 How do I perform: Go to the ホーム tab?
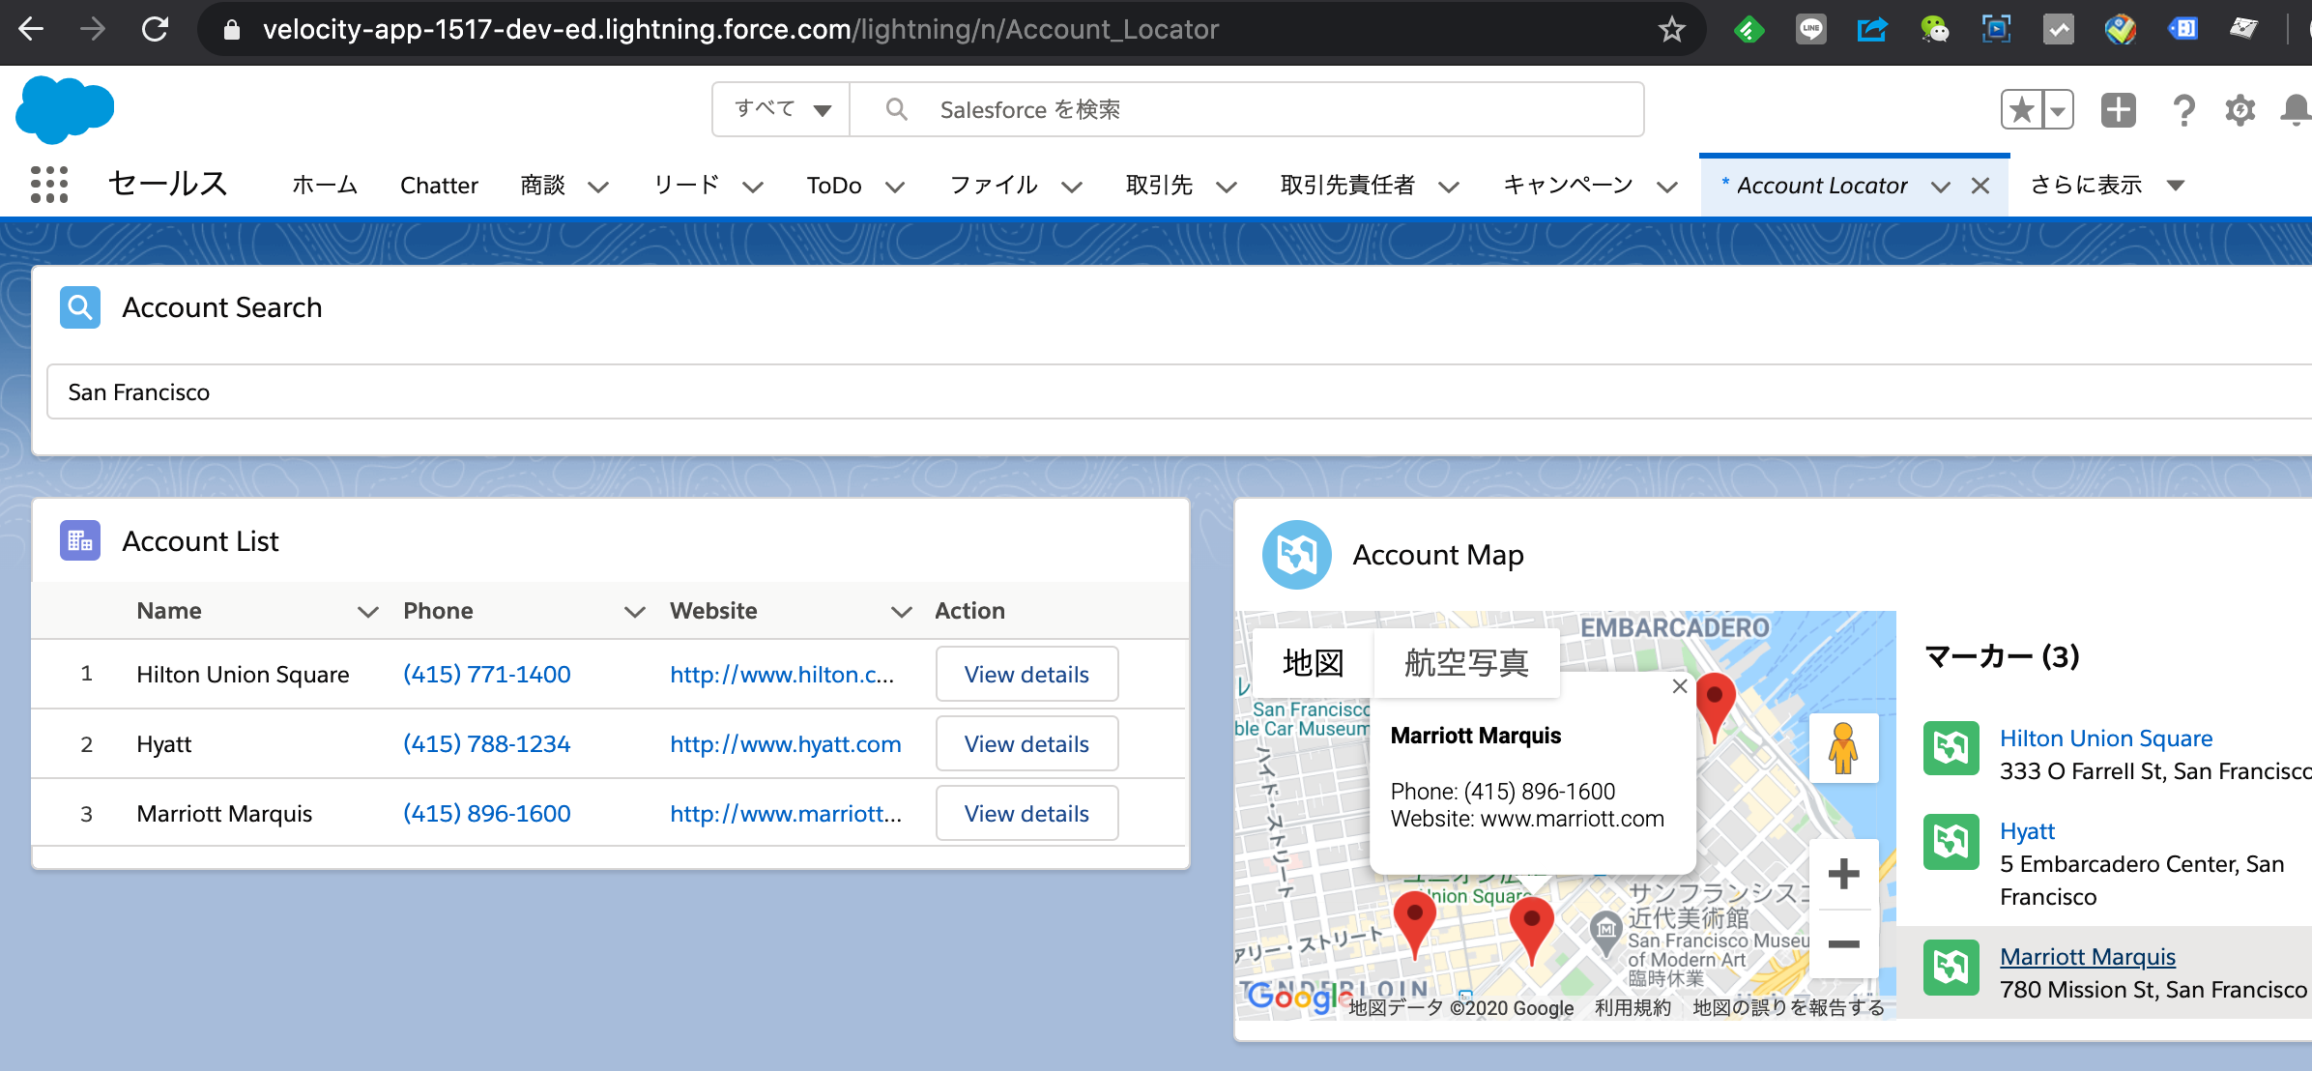(325, 185)
